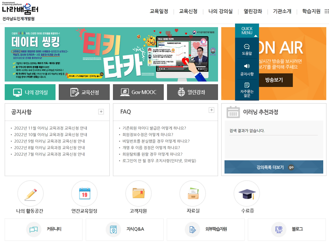Click the 연간교육일정 calendar icon
Image resolution: width=329 pixels, height=244 pixels.
click(84, 193)
